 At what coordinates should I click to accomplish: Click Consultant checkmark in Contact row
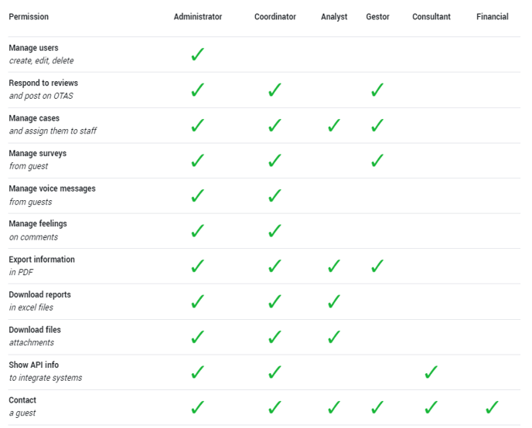click(431, 407)
